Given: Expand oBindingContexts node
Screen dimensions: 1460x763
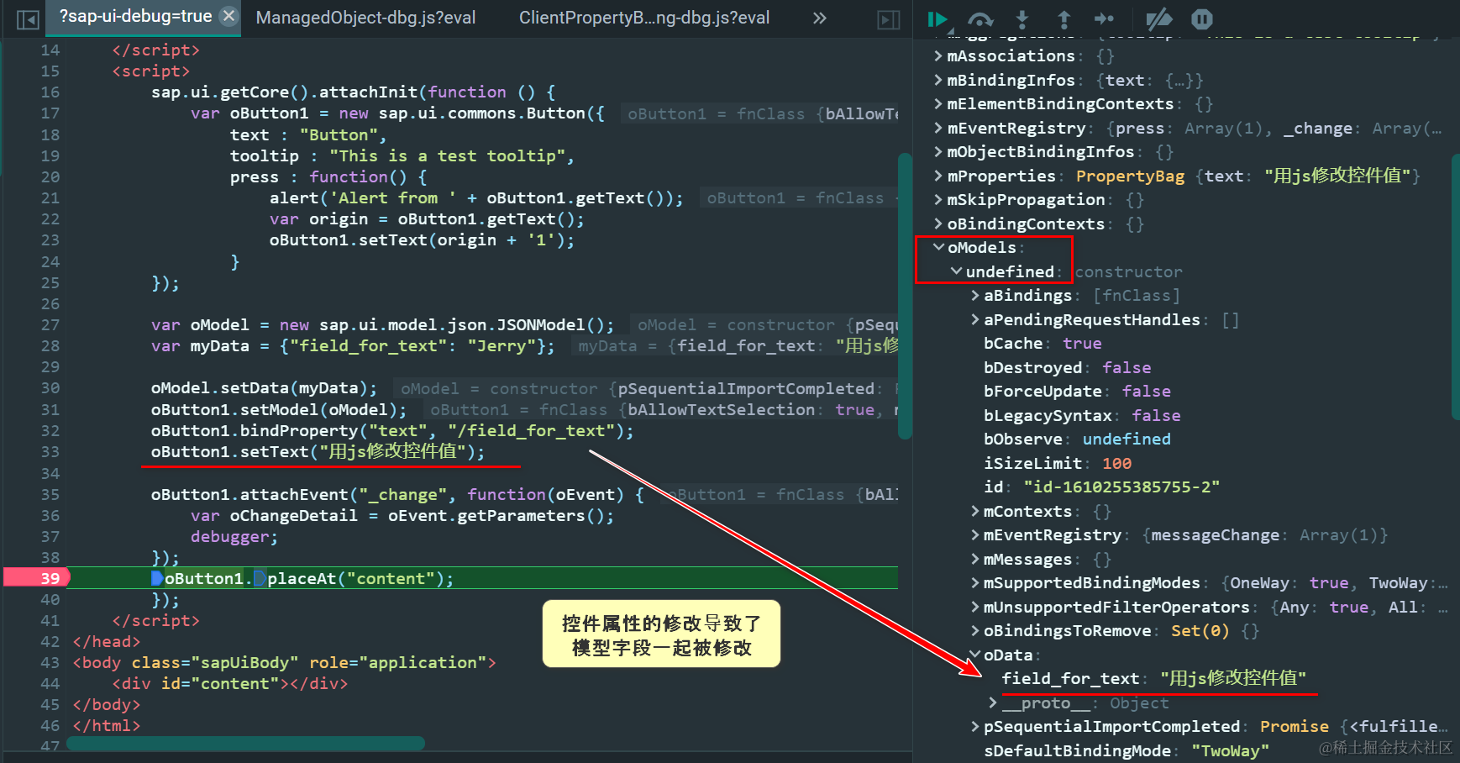Looking at the screenshot, I should 938,224.
